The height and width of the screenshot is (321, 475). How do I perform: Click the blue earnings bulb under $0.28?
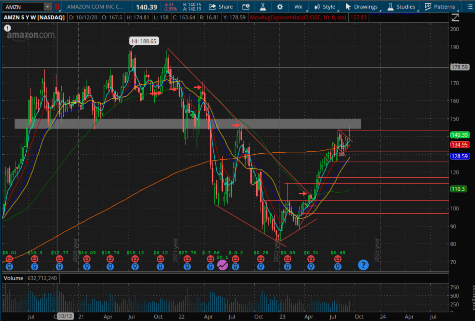[261, 267]
